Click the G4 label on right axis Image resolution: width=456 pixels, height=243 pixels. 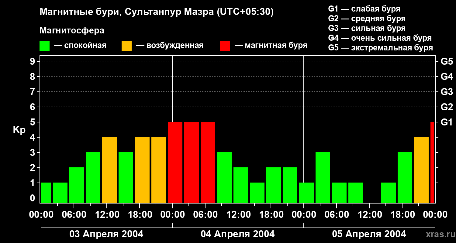(x=447, y=77)
